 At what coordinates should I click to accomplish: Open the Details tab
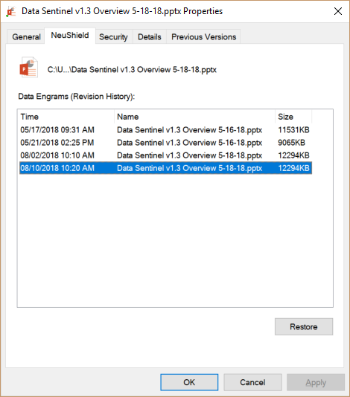coord(150,37)
